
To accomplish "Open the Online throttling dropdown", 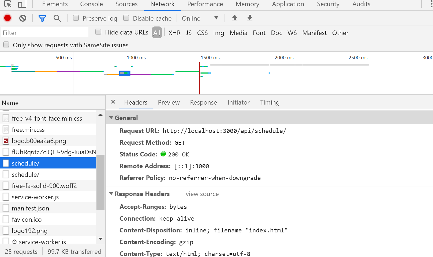I will (x=200, y=18).
